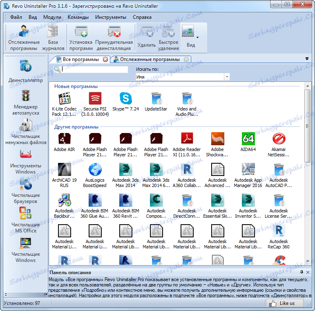Open the Файл menu

point(16,17)
